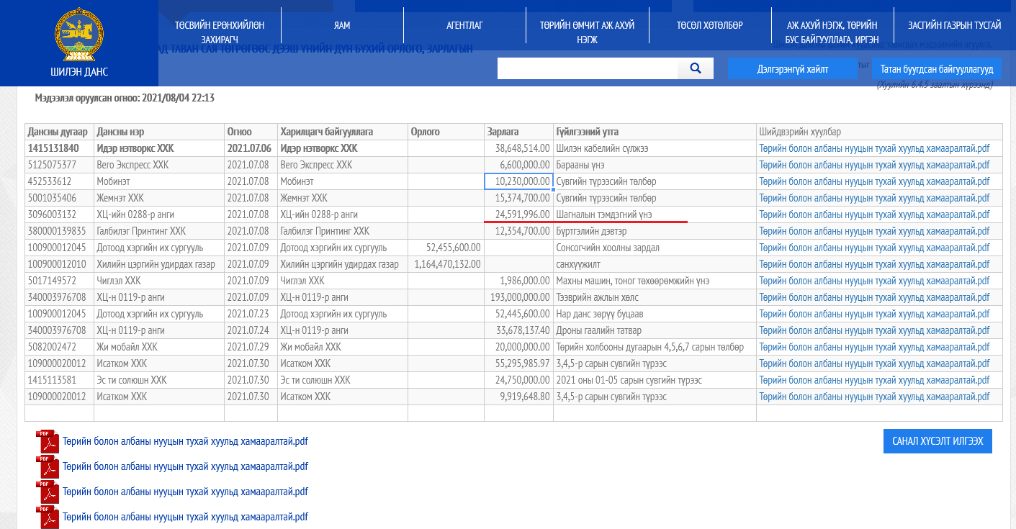Open the ЯАМ menu item

342,25
